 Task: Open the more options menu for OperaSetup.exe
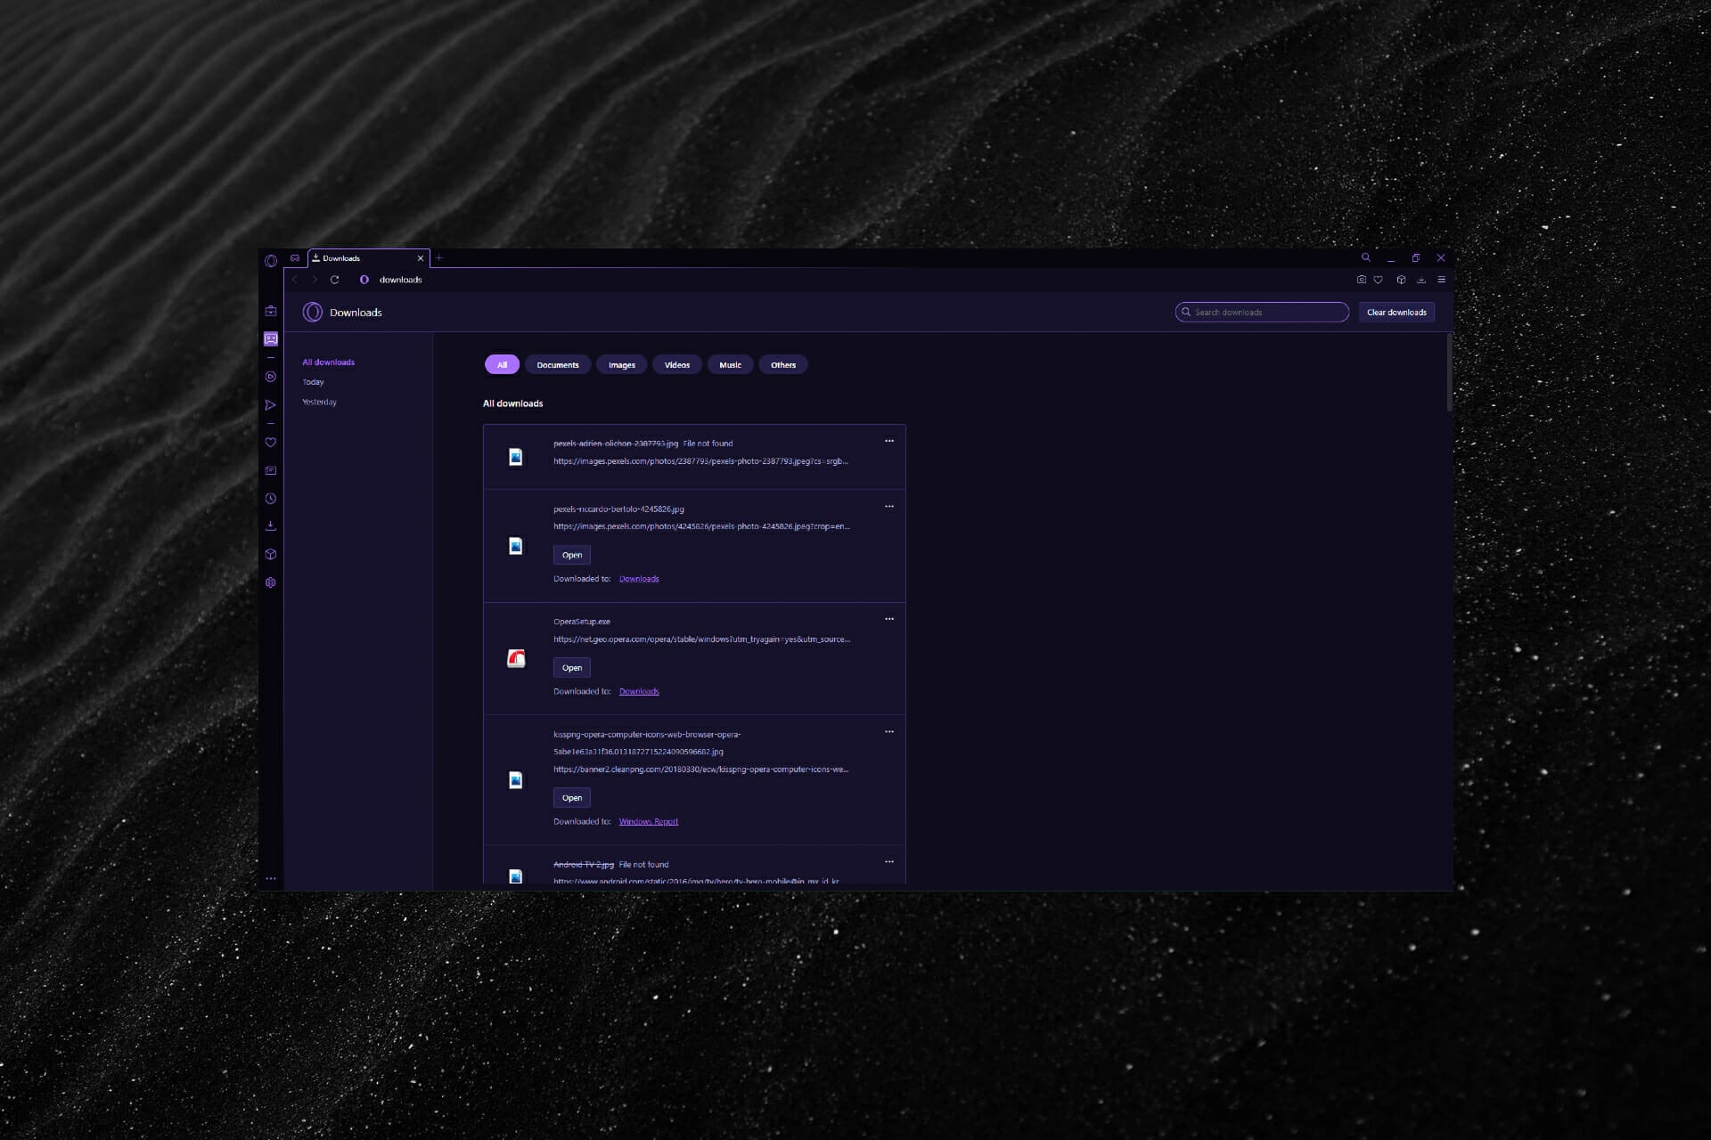[888, 619]
